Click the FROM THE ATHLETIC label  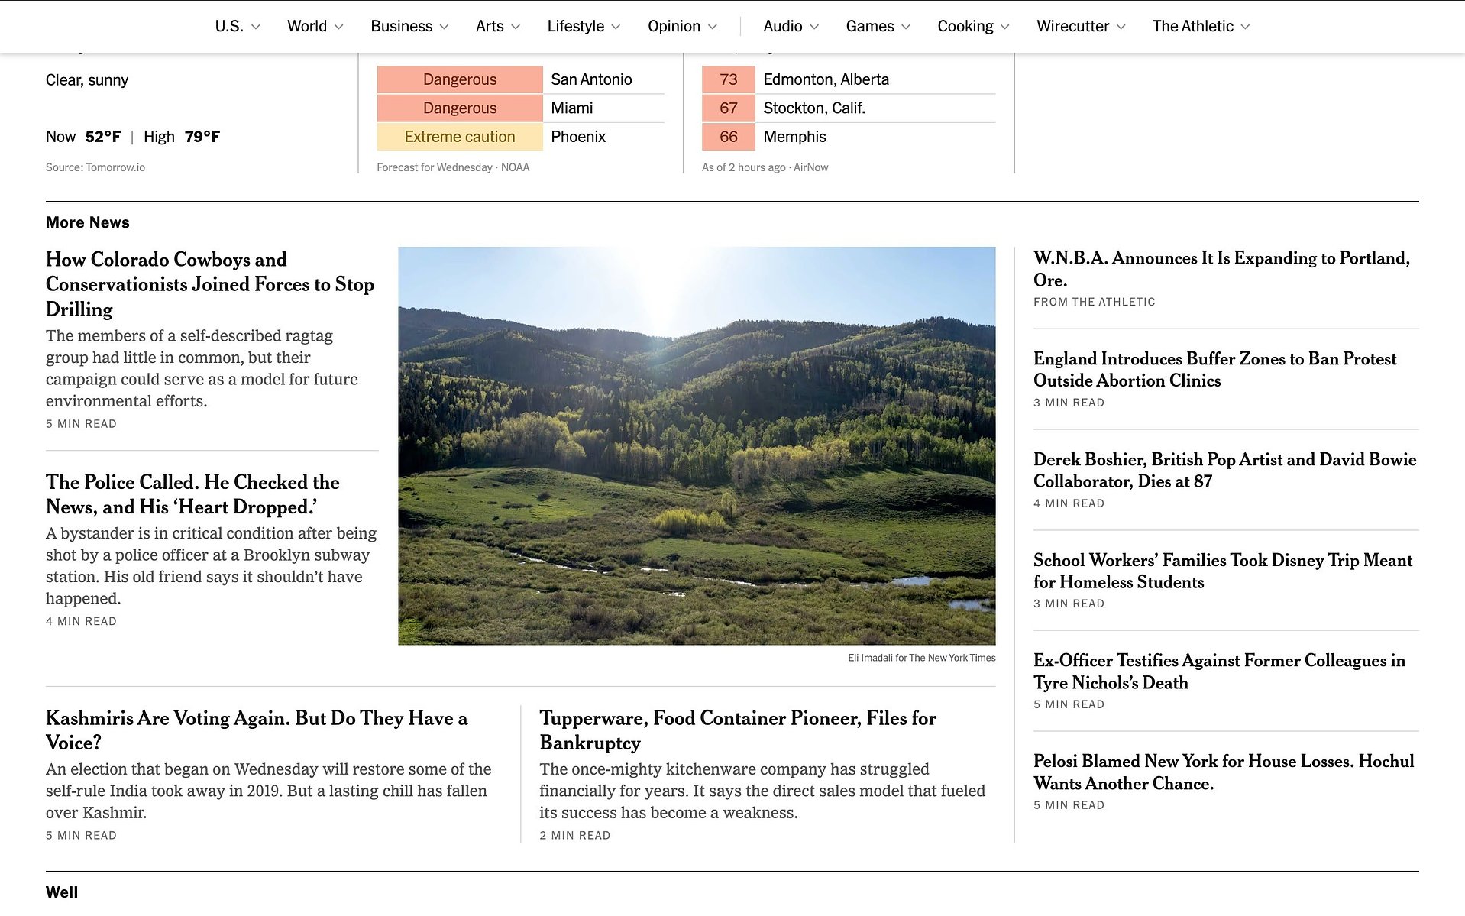click(x=1094, y=302)
